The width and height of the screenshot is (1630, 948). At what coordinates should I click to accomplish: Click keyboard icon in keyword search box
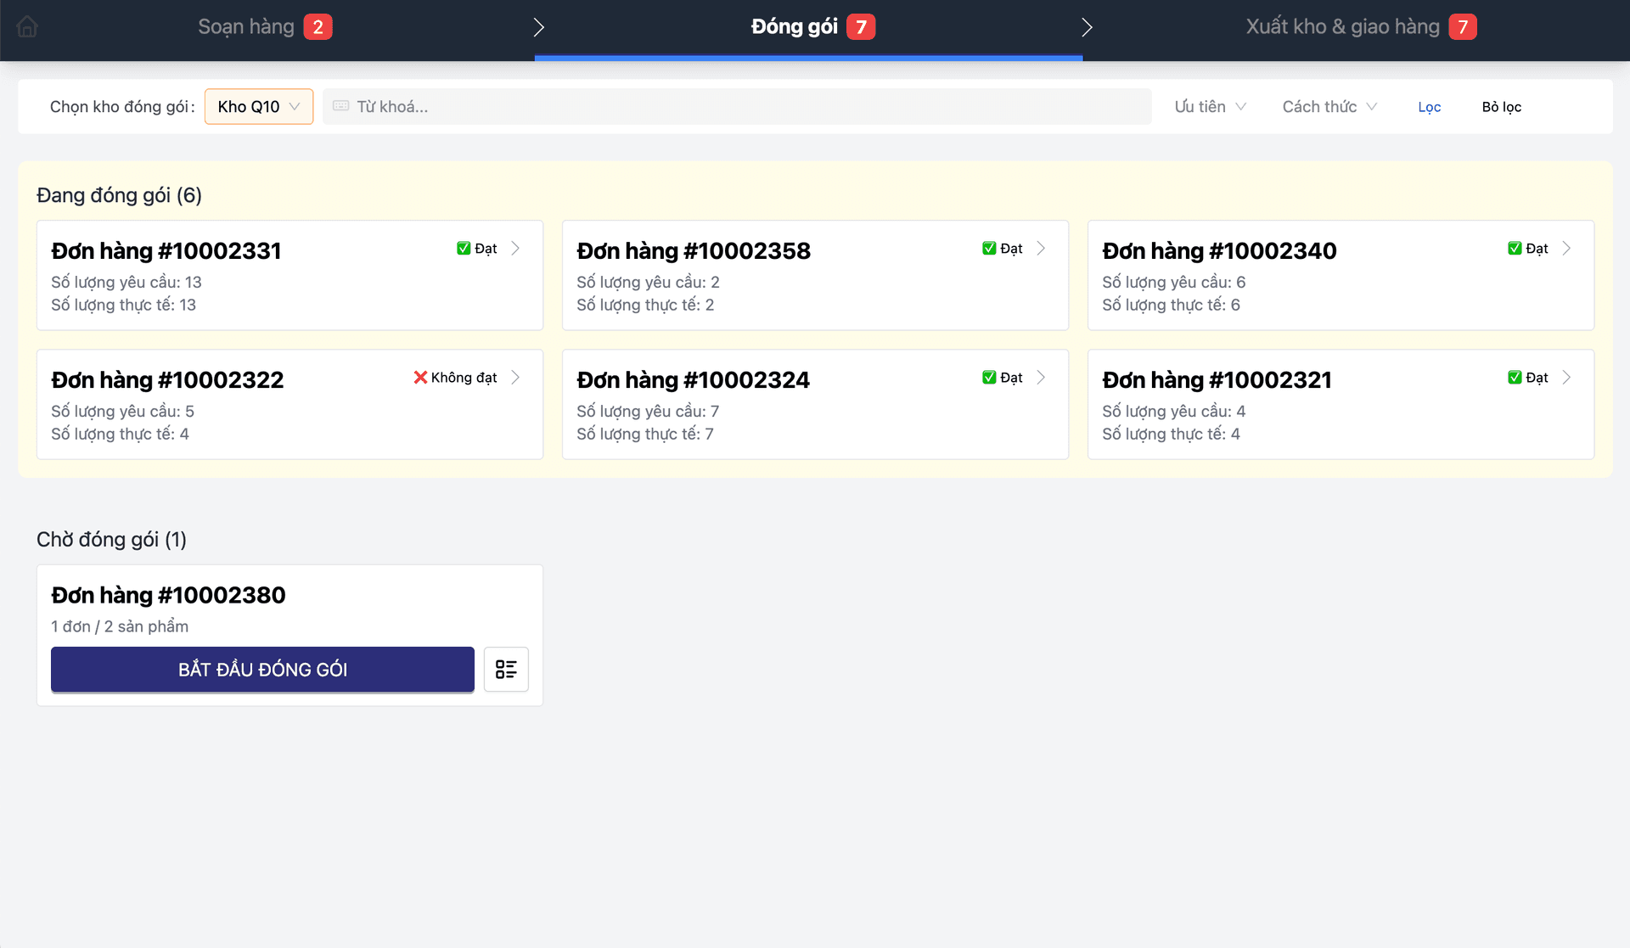pyautogui.click(x=341, y=106)
